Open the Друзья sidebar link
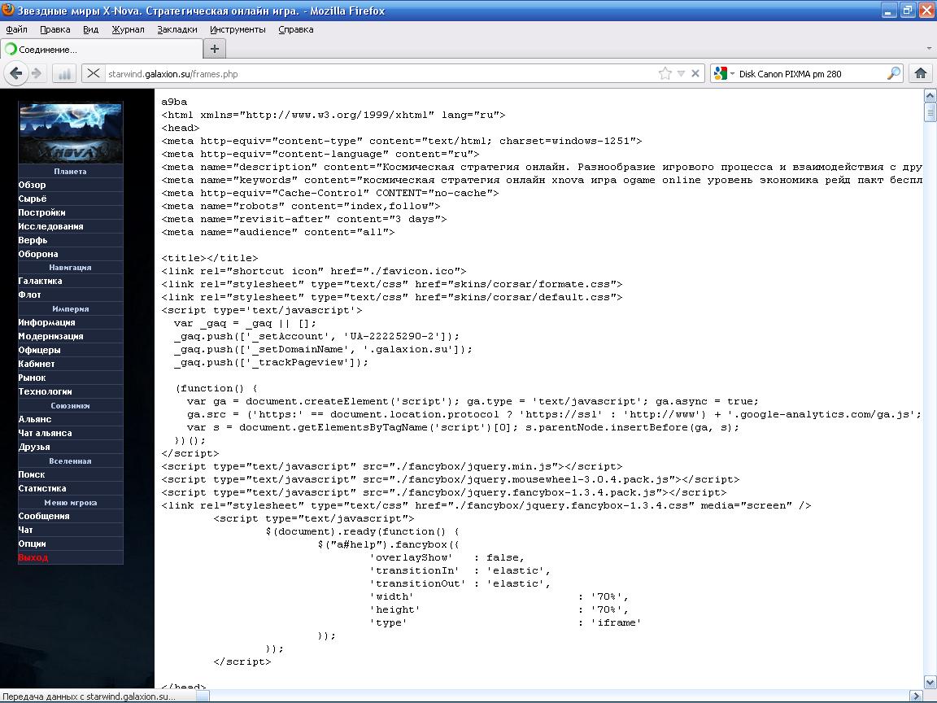Screen dimensions: 937x703 tap(33, 447)
